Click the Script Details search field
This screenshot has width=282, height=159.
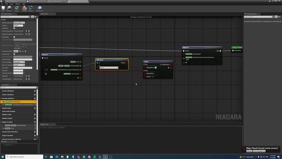click(x=15, y=17)
